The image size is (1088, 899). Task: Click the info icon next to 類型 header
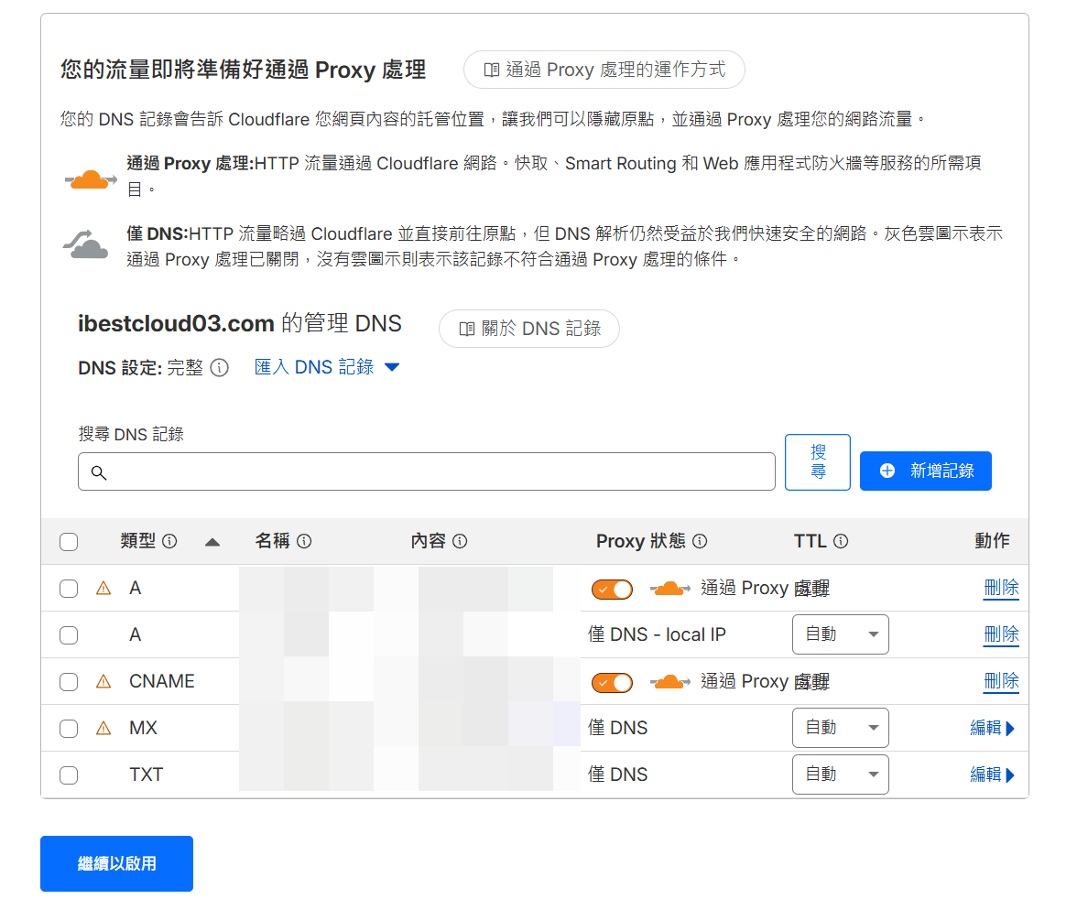coord(170,541)
